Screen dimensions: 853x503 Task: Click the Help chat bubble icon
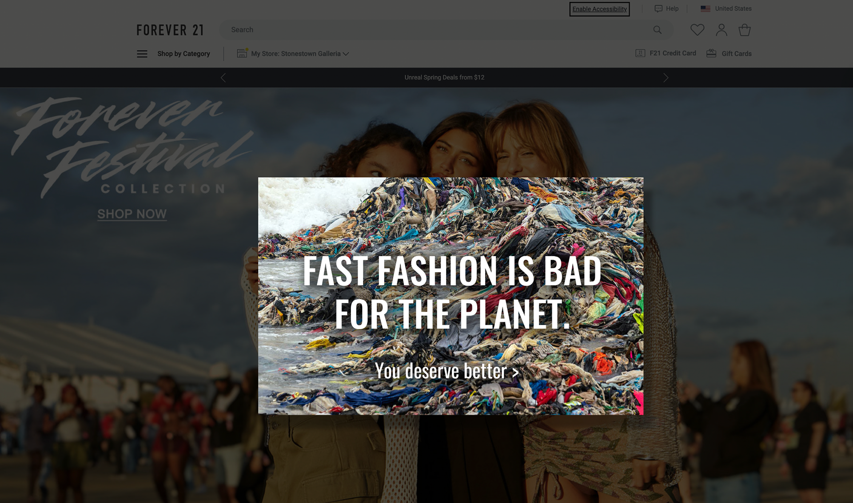tap(658, 8)
